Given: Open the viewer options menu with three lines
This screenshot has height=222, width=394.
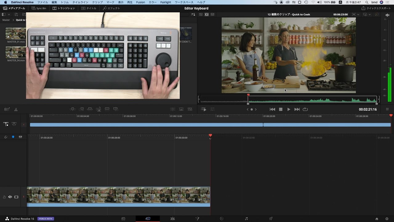Looking at the screenshot, I should coord(387,109).
